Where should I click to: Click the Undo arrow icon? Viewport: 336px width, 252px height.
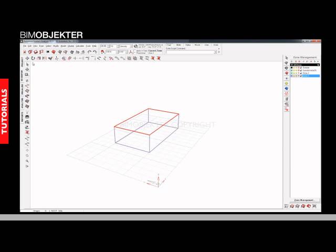coord(89,52)
